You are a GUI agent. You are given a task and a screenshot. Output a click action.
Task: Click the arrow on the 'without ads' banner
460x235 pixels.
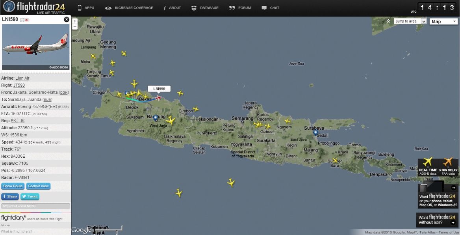[454, 222]
